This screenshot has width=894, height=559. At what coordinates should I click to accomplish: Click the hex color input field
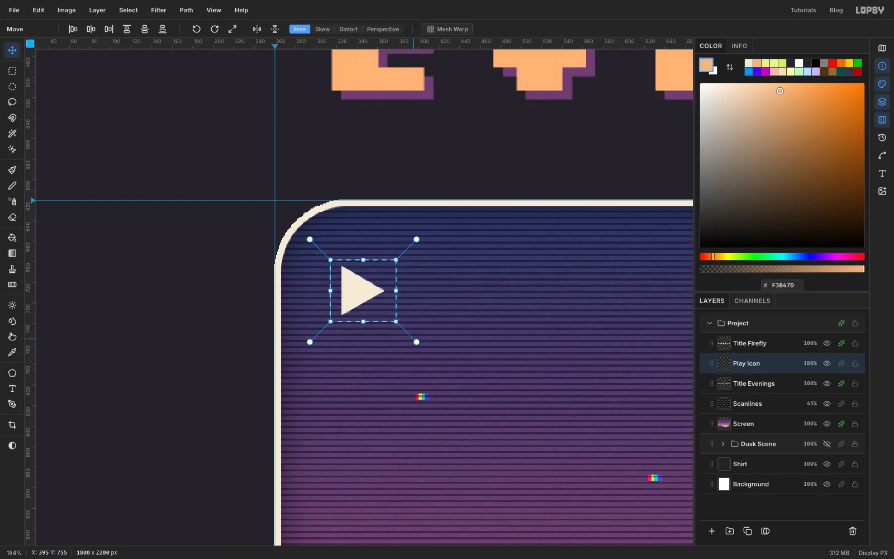(782, 285)
